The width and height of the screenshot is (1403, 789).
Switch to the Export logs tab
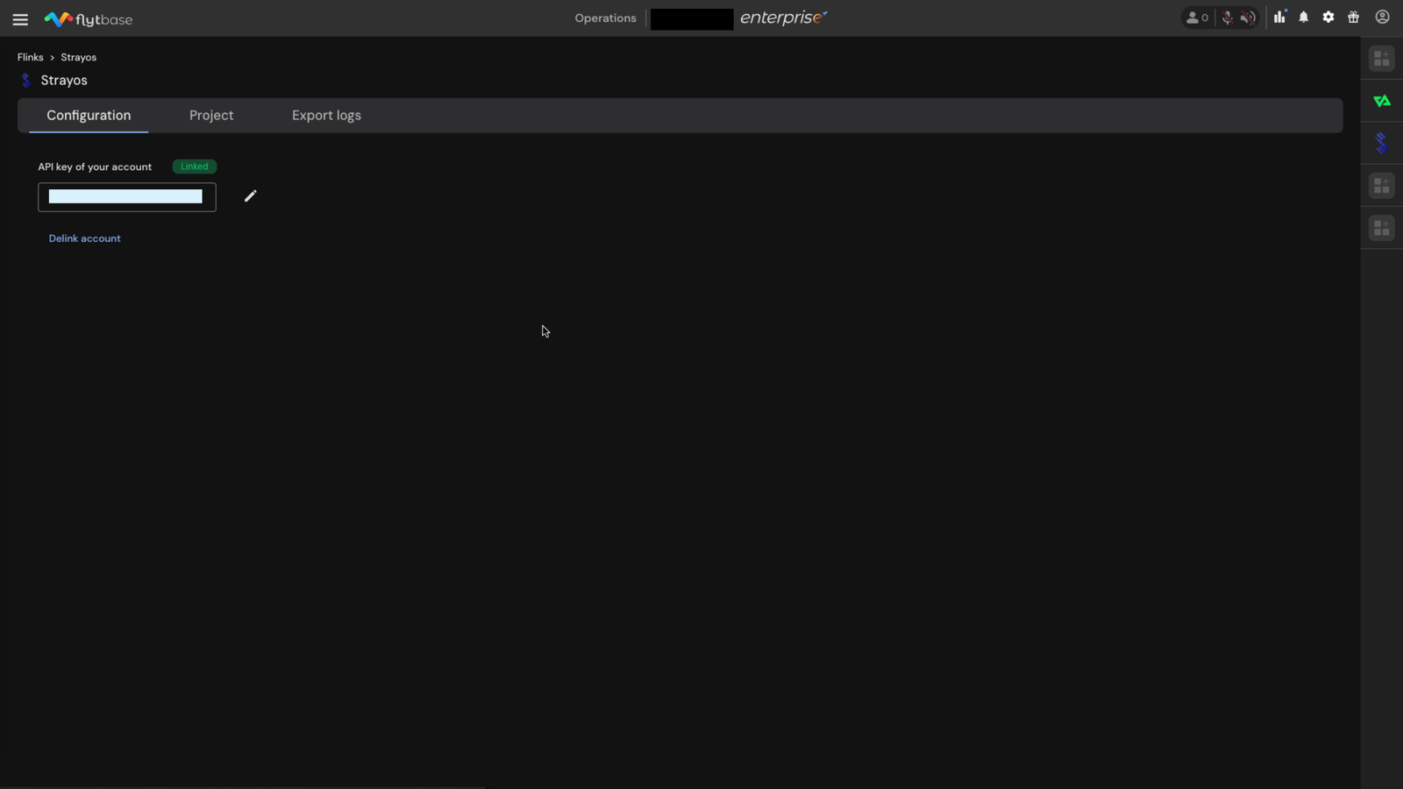click(x=326, y=116)
